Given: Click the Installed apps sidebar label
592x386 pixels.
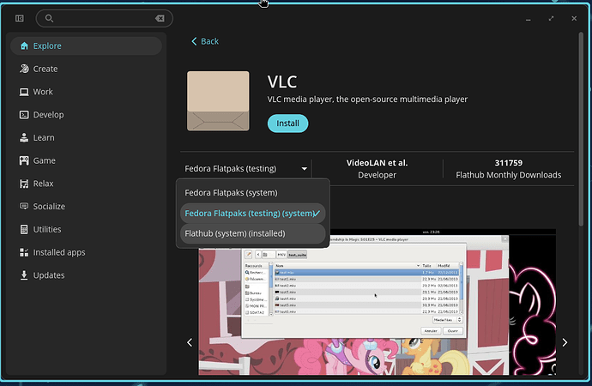Looking at the screenshot, I should [59, 252].
